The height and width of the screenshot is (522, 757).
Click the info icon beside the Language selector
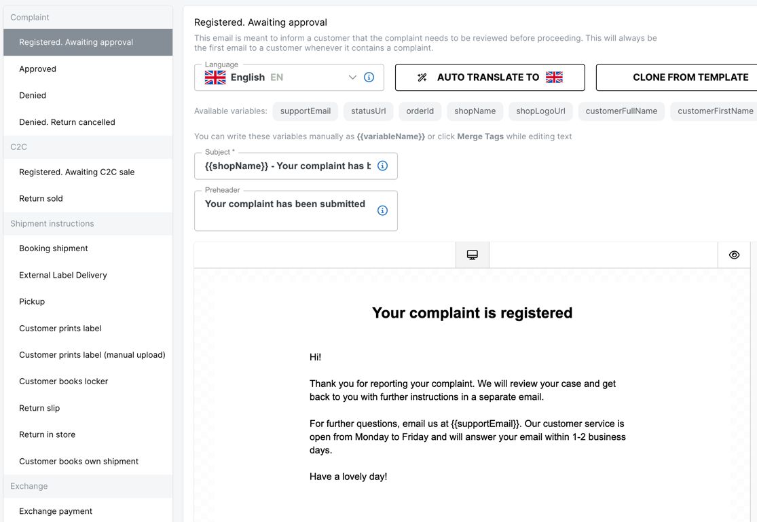coord(369,77)
